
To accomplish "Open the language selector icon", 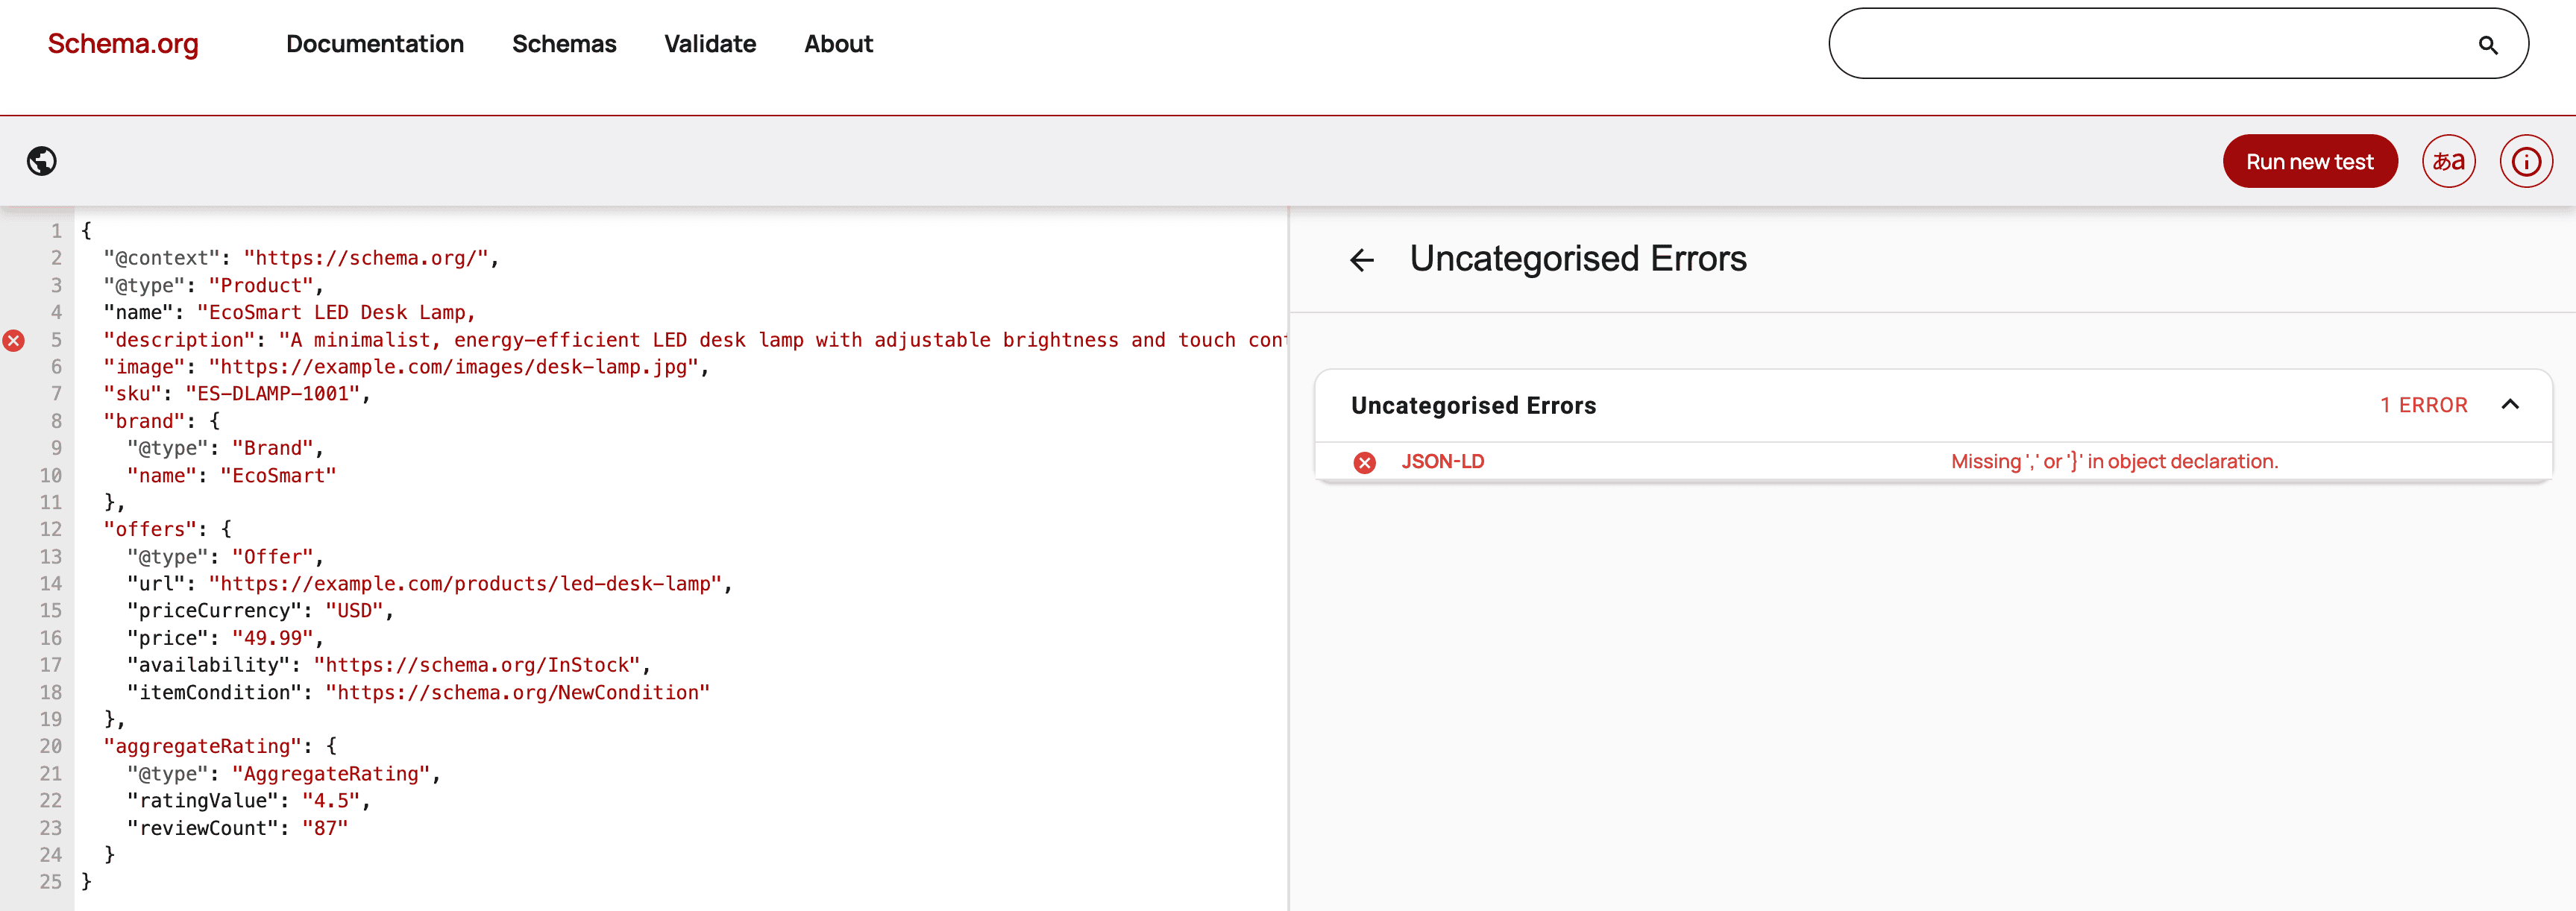I will click(x=2448, y=161).
